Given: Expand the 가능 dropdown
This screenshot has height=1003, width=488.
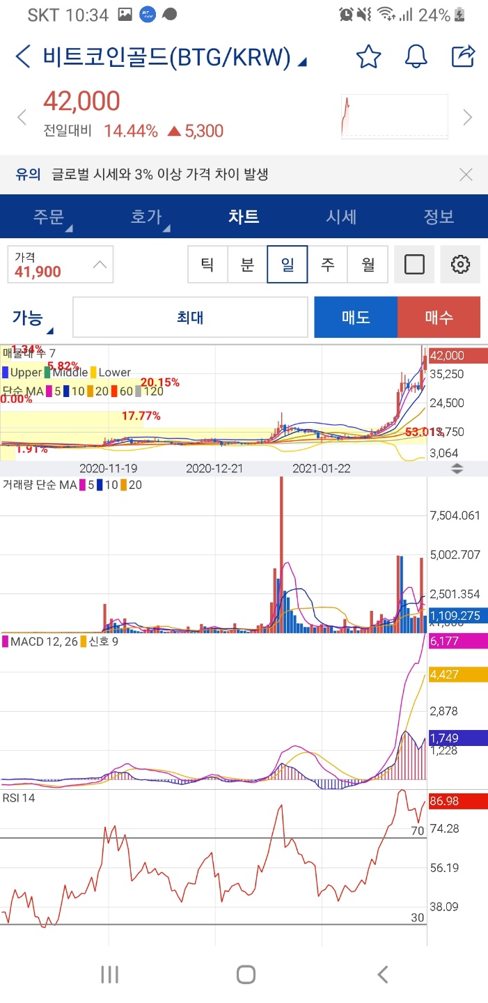Looking at the screenshot, I should pos(33,319).
